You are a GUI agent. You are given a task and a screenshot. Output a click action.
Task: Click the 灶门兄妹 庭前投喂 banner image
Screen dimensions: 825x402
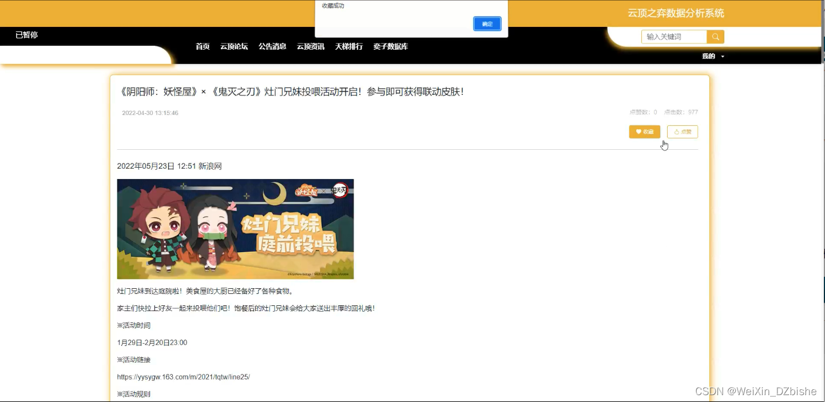point(235,229)
